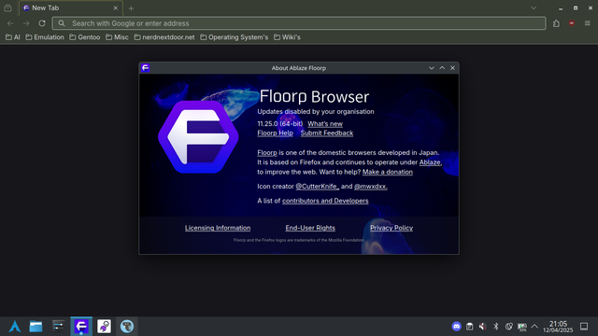Open the Gentoo bookmarks folder
This screenshot has height=336, width=598.
pos(85,37)
